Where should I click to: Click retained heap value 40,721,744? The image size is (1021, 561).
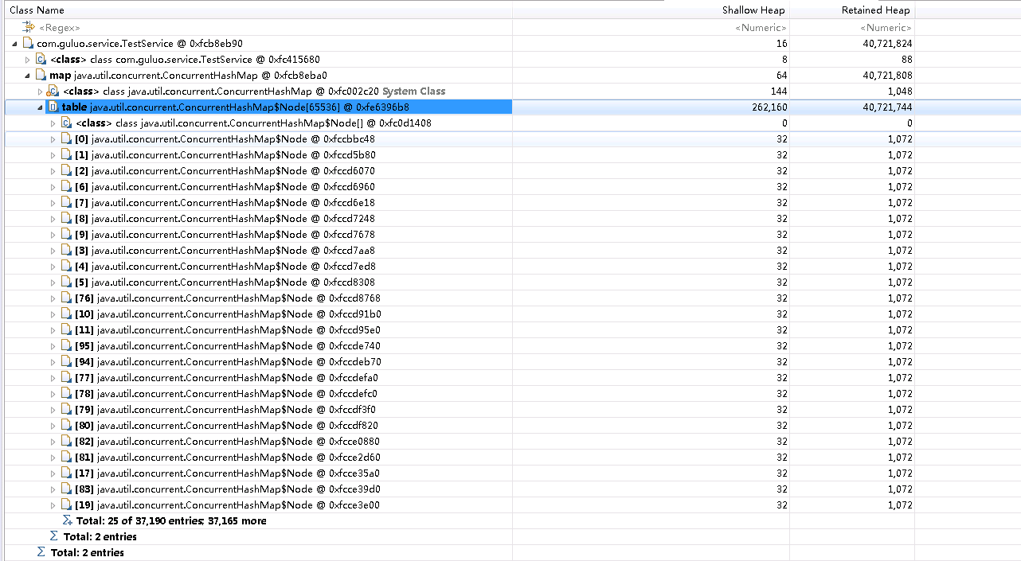[x=888, y=107]
